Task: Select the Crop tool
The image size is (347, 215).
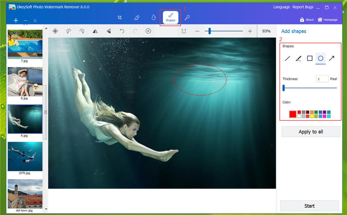Action: [120, 17]
